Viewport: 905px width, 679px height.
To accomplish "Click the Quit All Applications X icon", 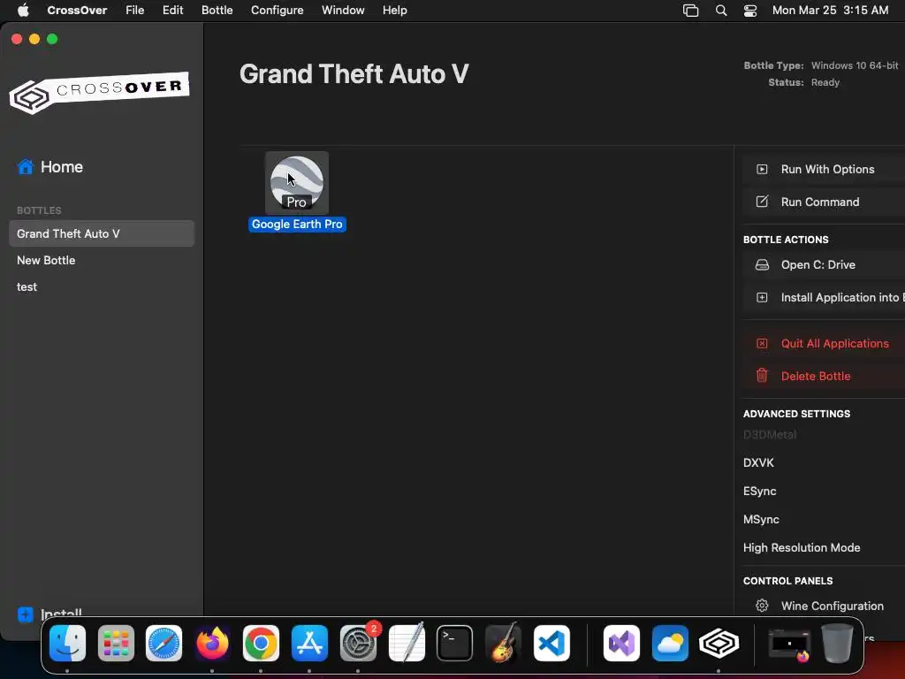I will (762, 344).
